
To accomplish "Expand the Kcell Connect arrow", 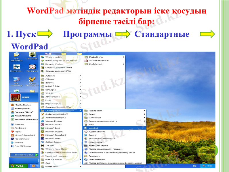I will click(x=124, y=64).
